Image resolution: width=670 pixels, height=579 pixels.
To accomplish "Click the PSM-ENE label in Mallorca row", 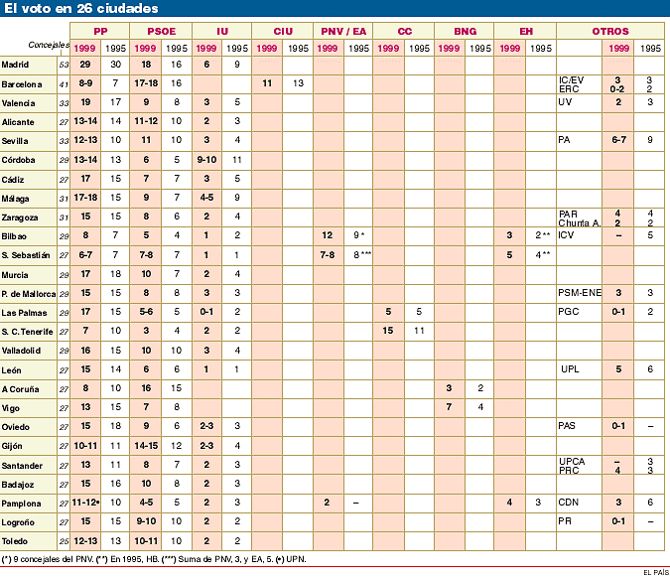I will click(x=580, y=293).
